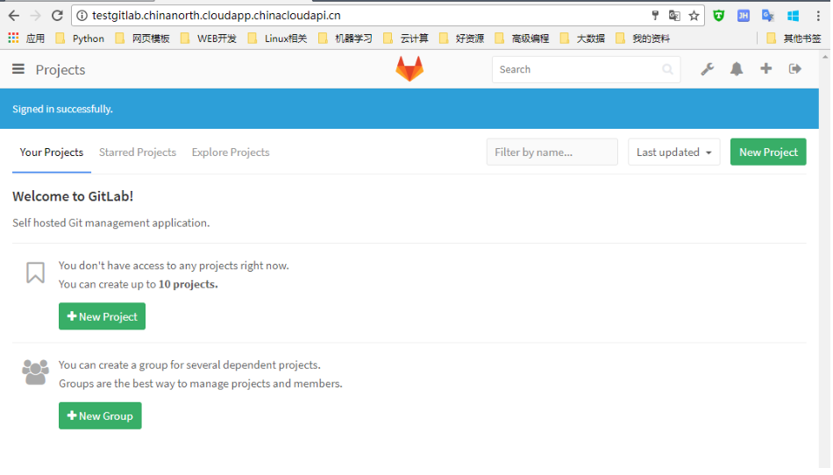
Task: Open the JH extension icon
Action: click(x=744, y=16)
